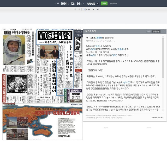167x141 pixels.
Task: Switch text view to 원문 mode
Action: coord(149,31)
